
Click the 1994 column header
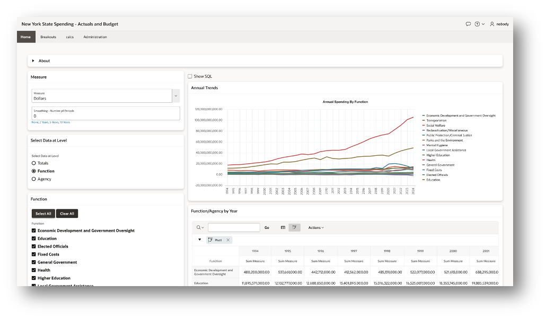255,251
